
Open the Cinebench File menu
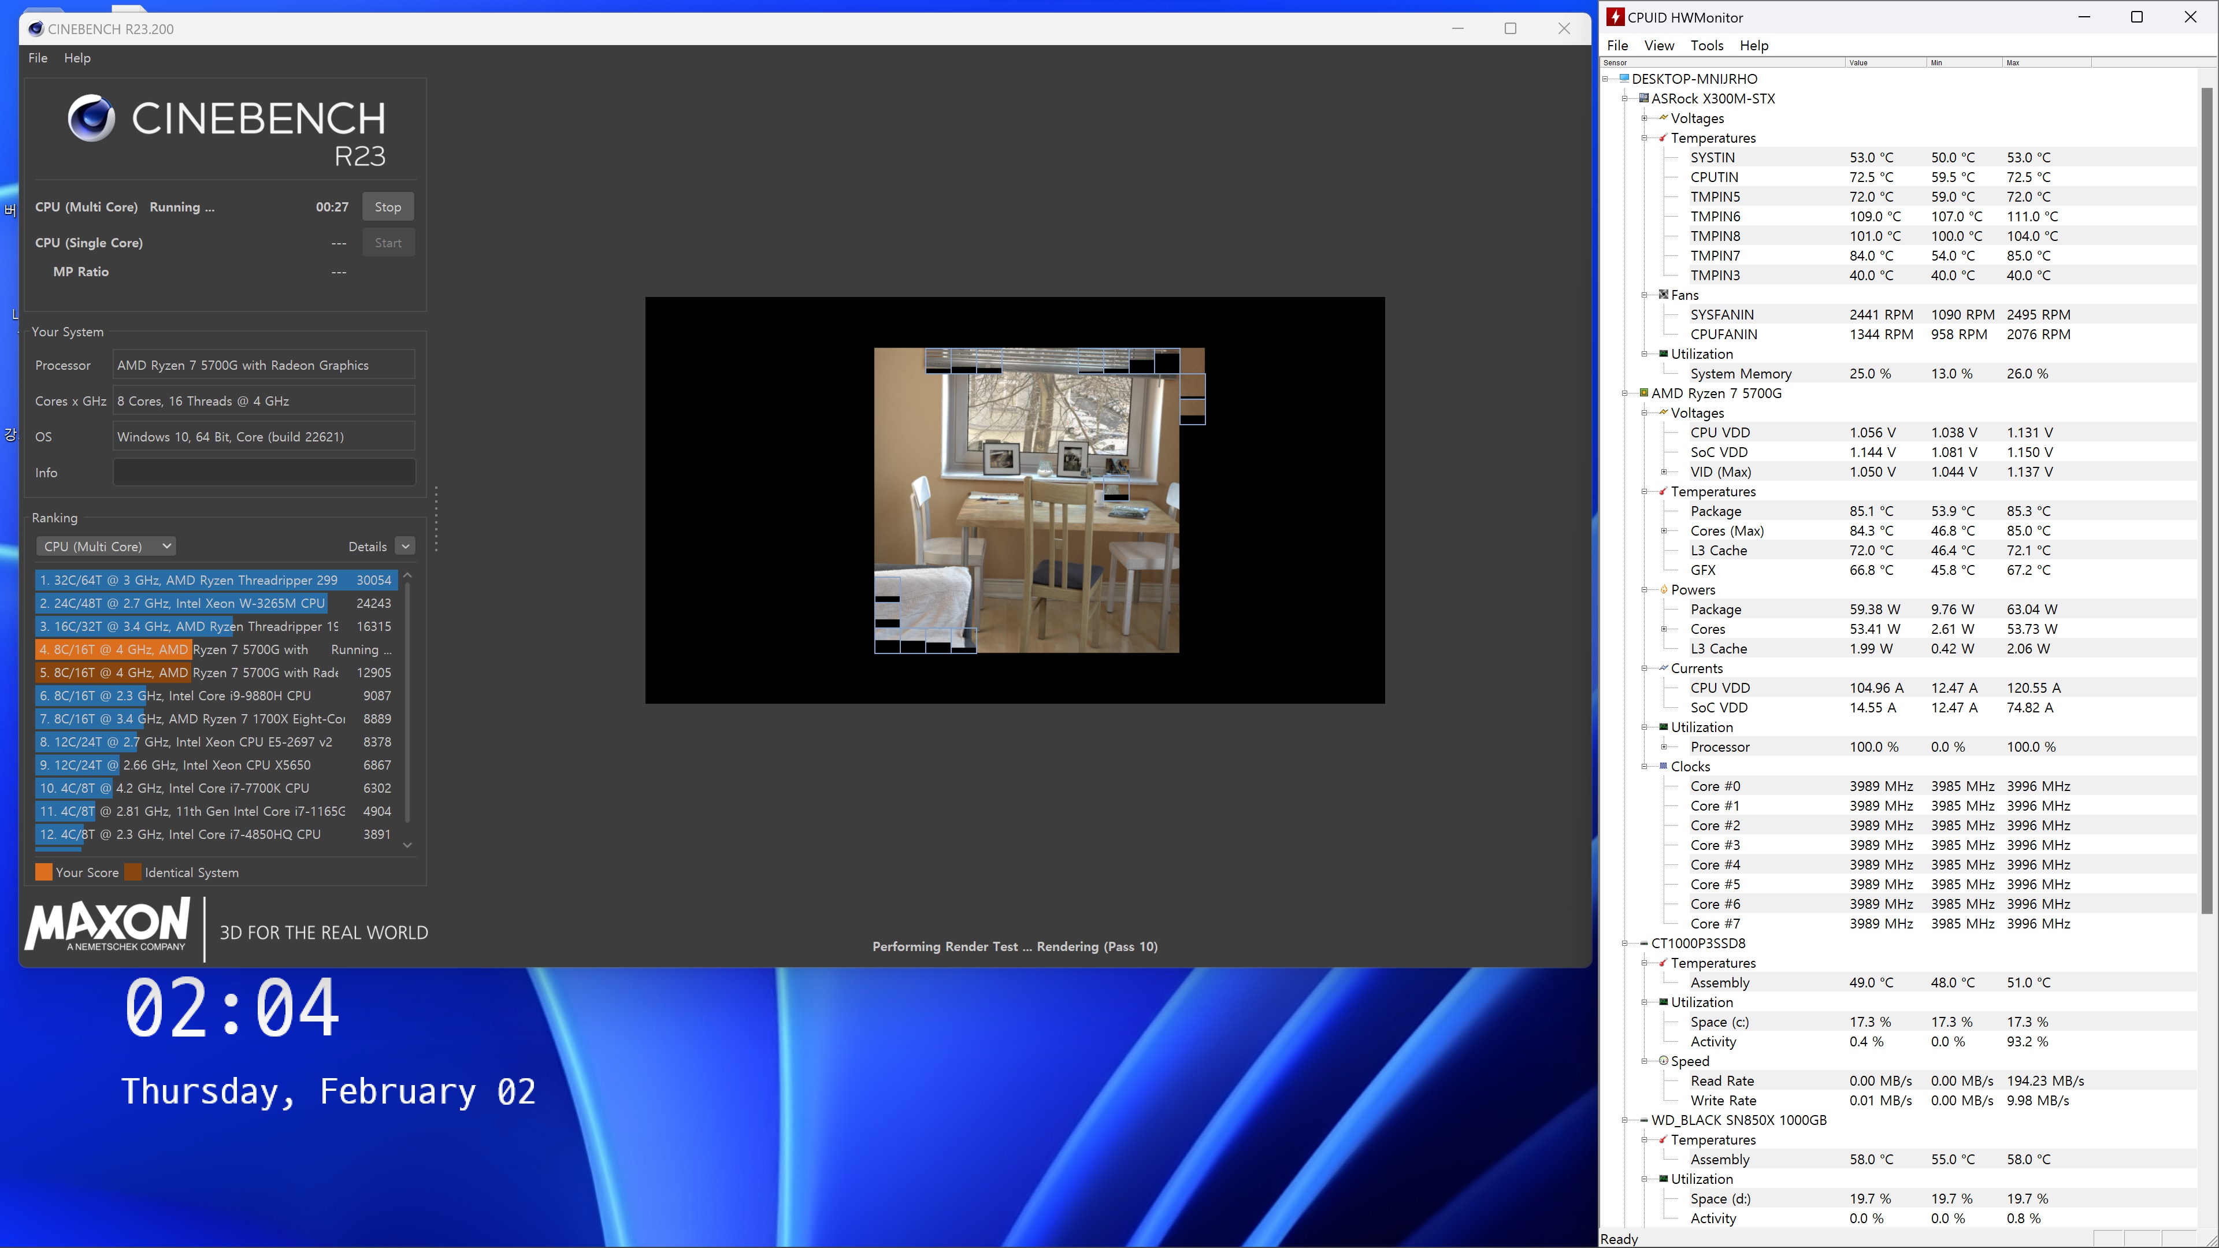click(x=38, y=58)
